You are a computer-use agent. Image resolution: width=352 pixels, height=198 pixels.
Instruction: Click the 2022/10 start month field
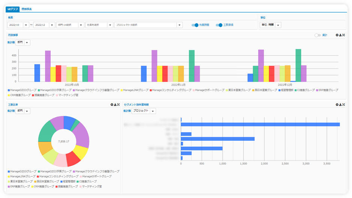[x=15, y=25]
